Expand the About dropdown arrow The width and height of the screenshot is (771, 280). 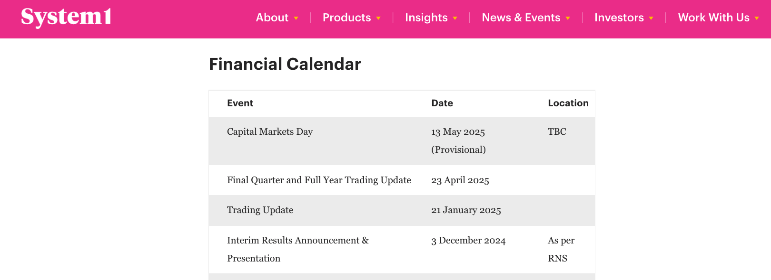(x=296, y=19)
